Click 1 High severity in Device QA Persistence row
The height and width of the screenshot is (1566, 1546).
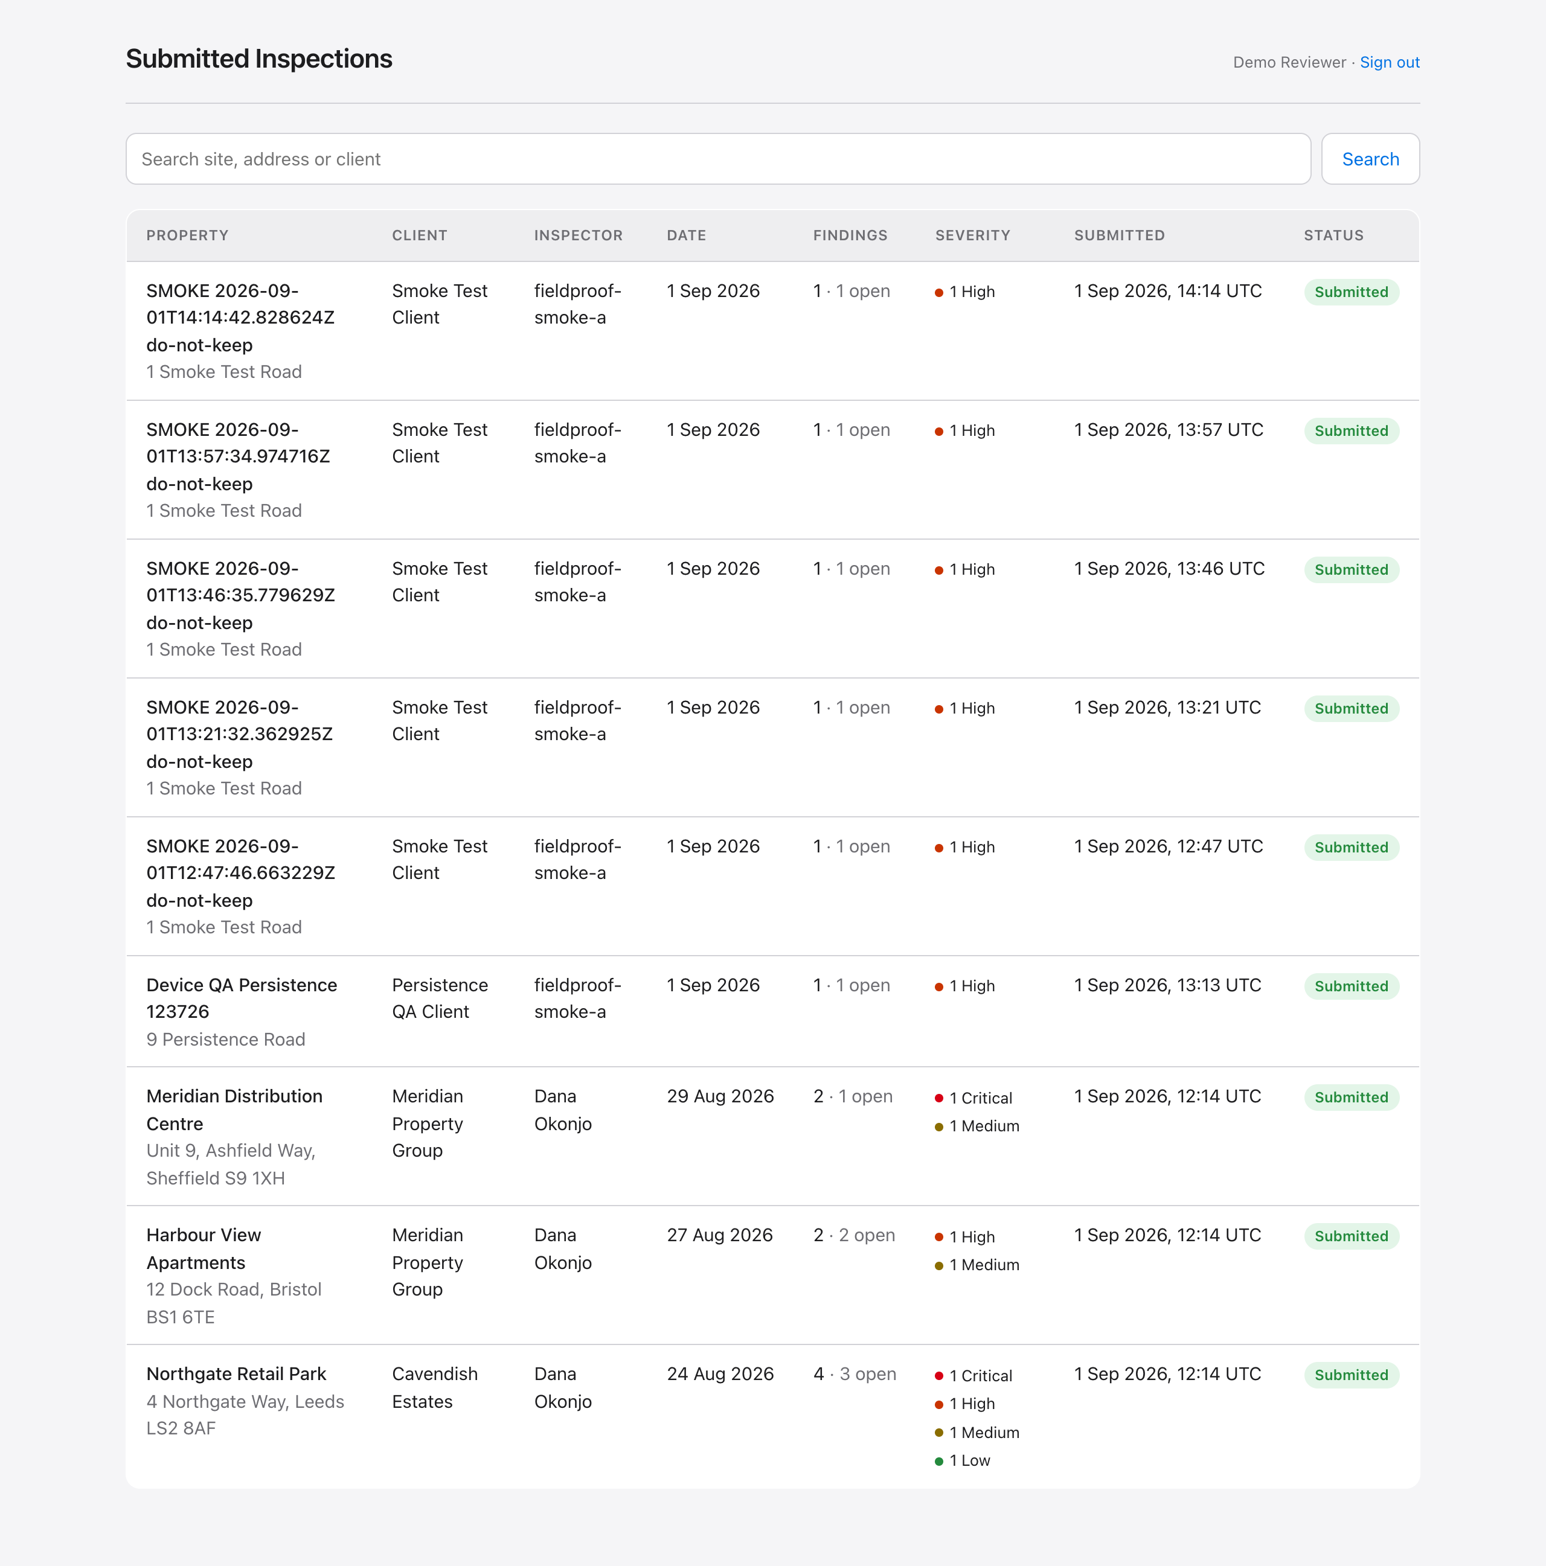click(x=964, y=986)
